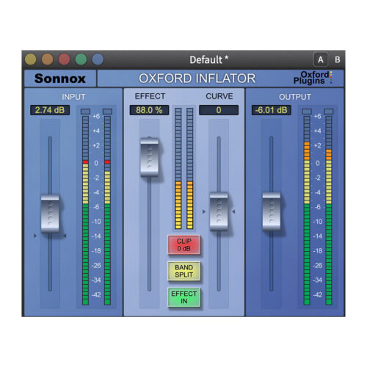367x367 pixels.
Task: Click the orange circle button in title bar
Action: (x=48, y=59)
